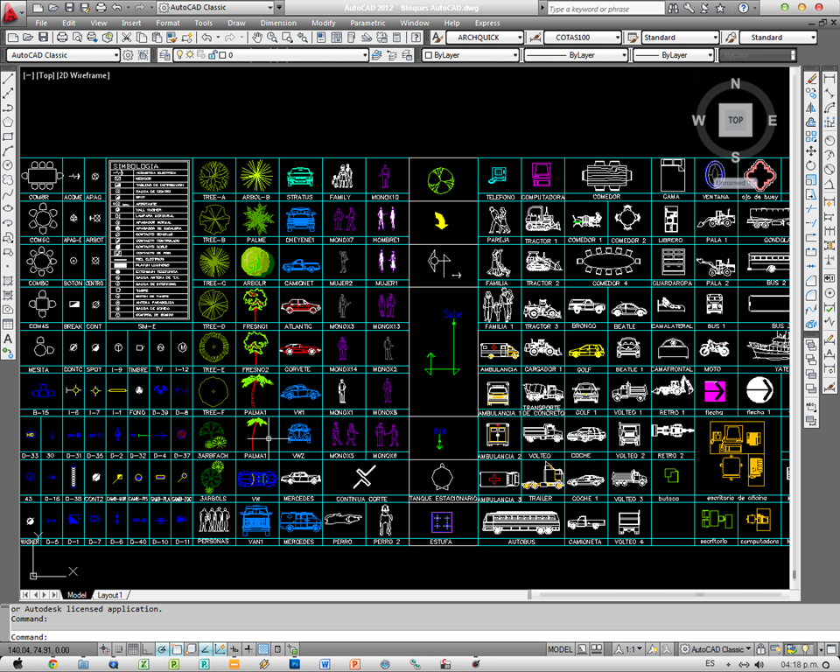Open the Table tool in left toolbar

coord(8,324)
